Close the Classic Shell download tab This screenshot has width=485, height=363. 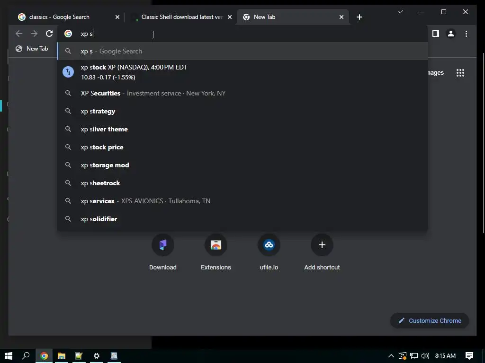230,17
